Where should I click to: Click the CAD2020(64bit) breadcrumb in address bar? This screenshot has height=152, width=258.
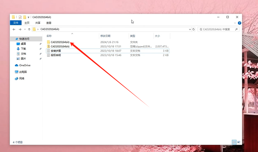tap(50, 29)
